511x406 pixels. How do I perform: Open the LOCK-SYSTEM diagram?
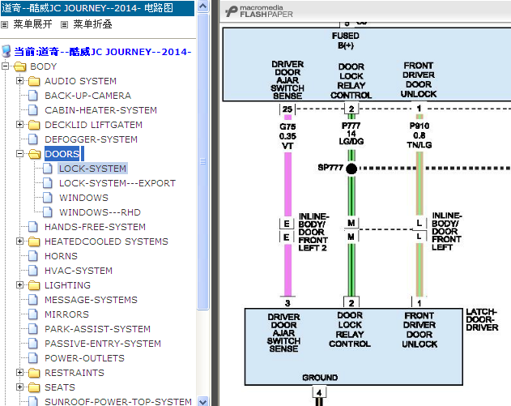92,169
